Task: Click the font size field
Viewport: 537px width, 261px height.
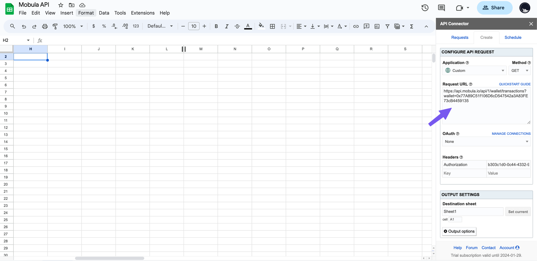Action: [x=194, y=26]
